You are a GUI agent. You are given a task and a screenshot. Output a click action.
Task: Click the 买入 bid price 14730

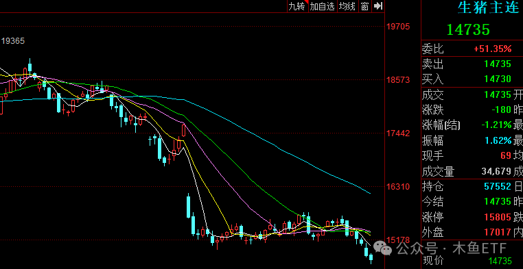click(x=498, y=79)
